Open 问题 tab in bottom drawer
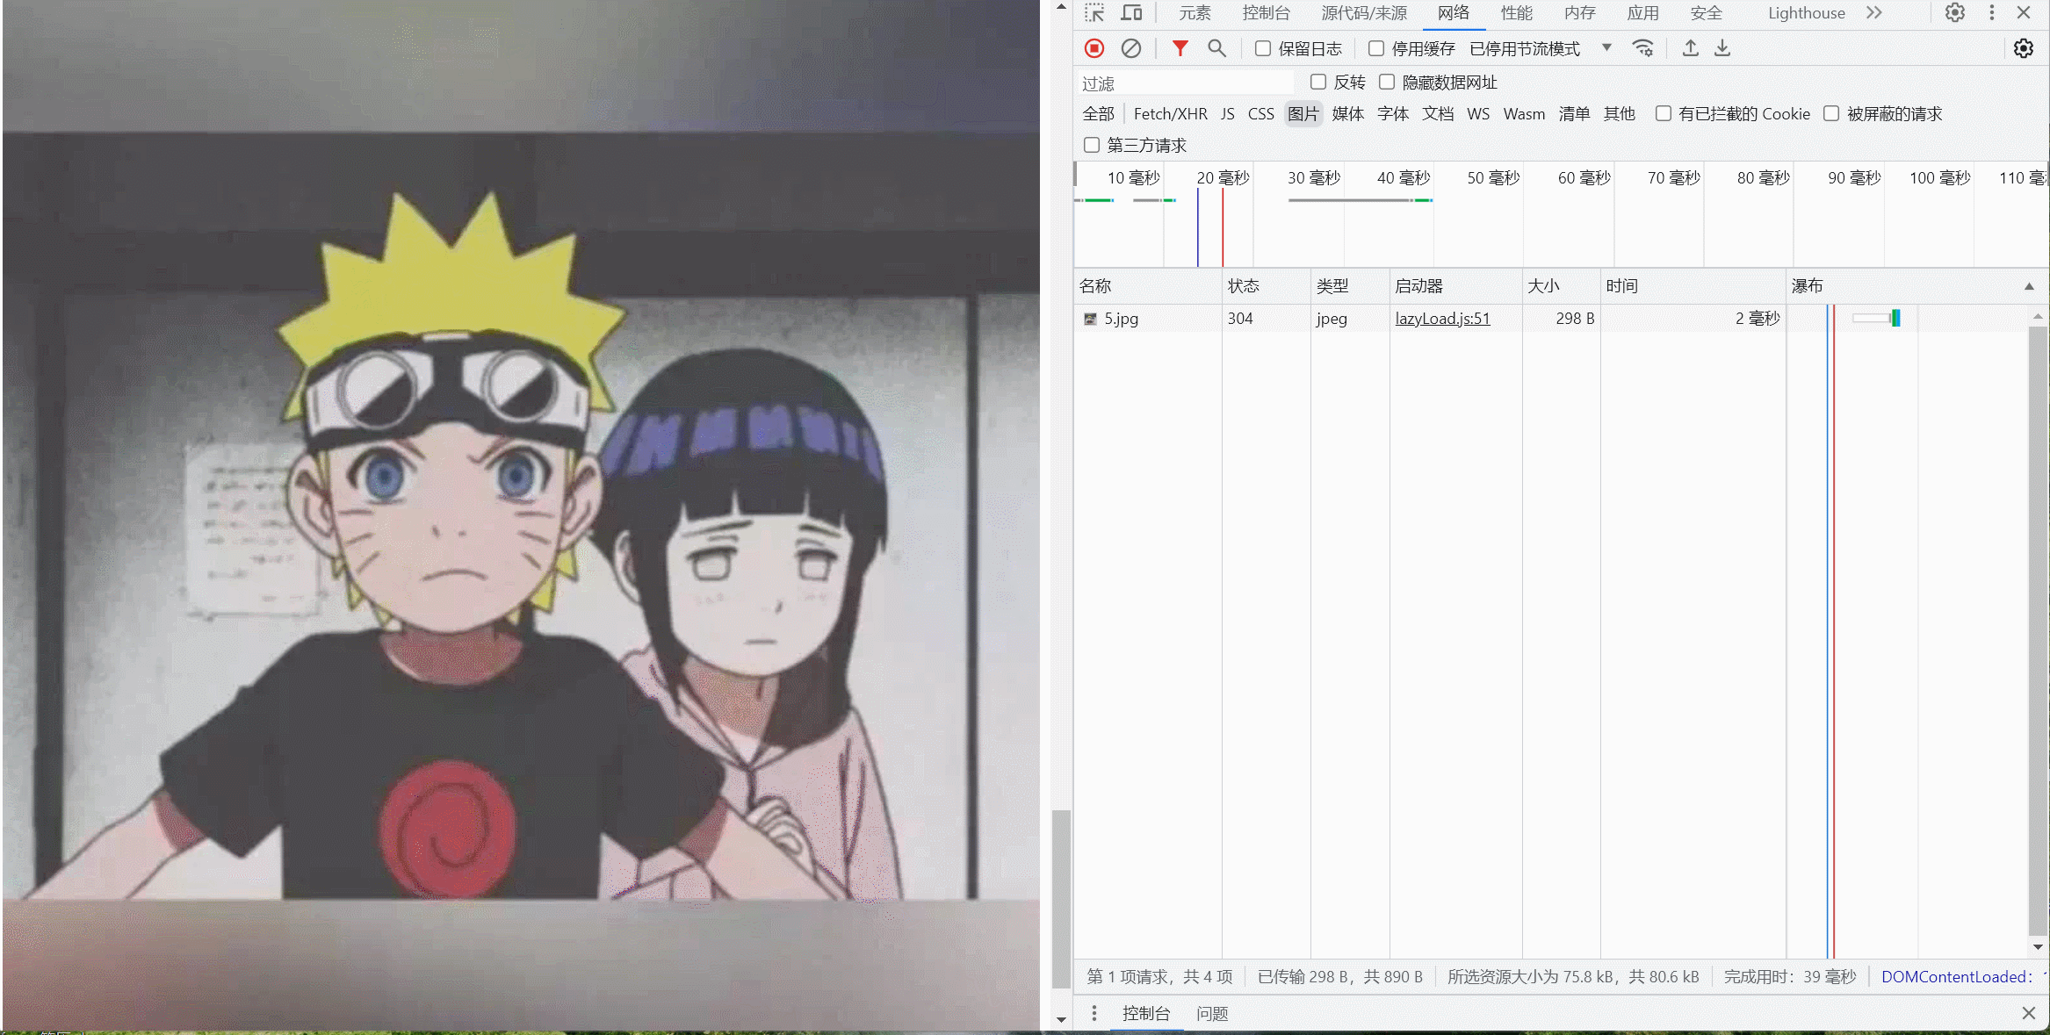 point(1212,1014)
